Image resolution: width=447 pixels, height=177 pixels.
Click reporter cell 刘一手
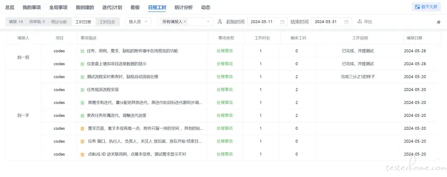(x=23, y=115)
